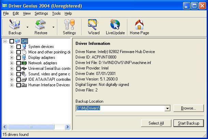Collapse the CAI root tree node

pos(5,41)
